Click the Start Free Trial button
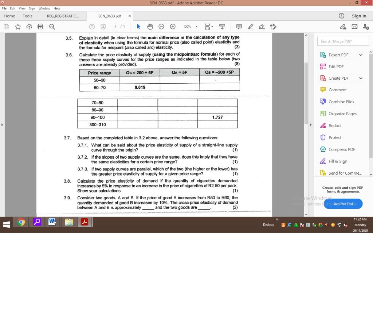Viewport: 373px width, 331px height. (342, 204)
